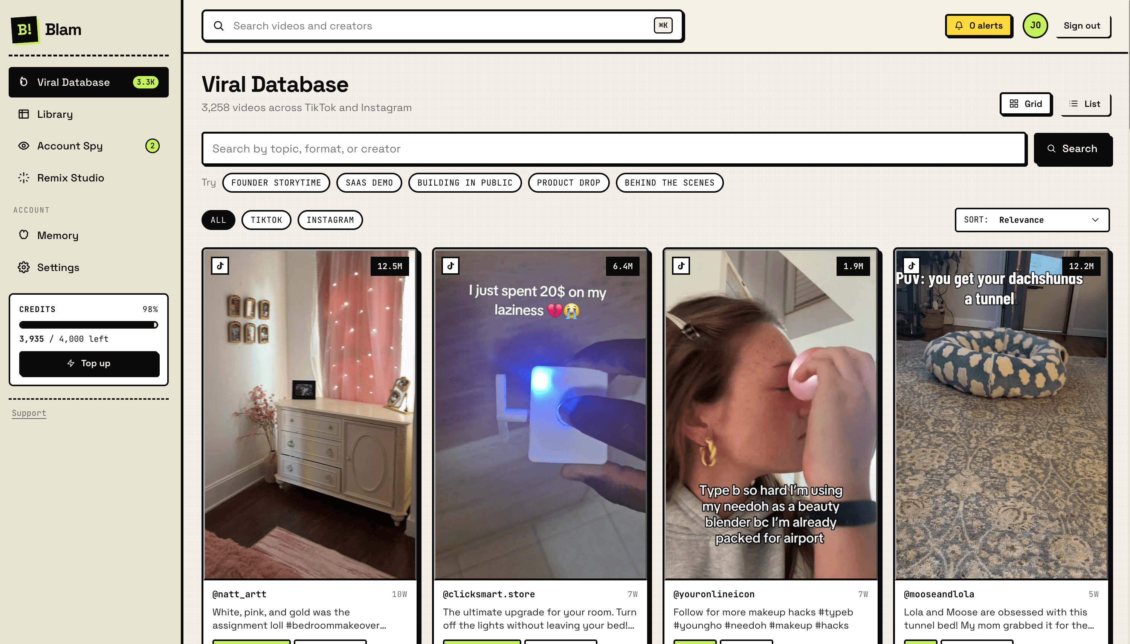Screen dimensions: 1130x644
Task: Click TikTok icon on @natt_artt card
Action: (220, 266)
